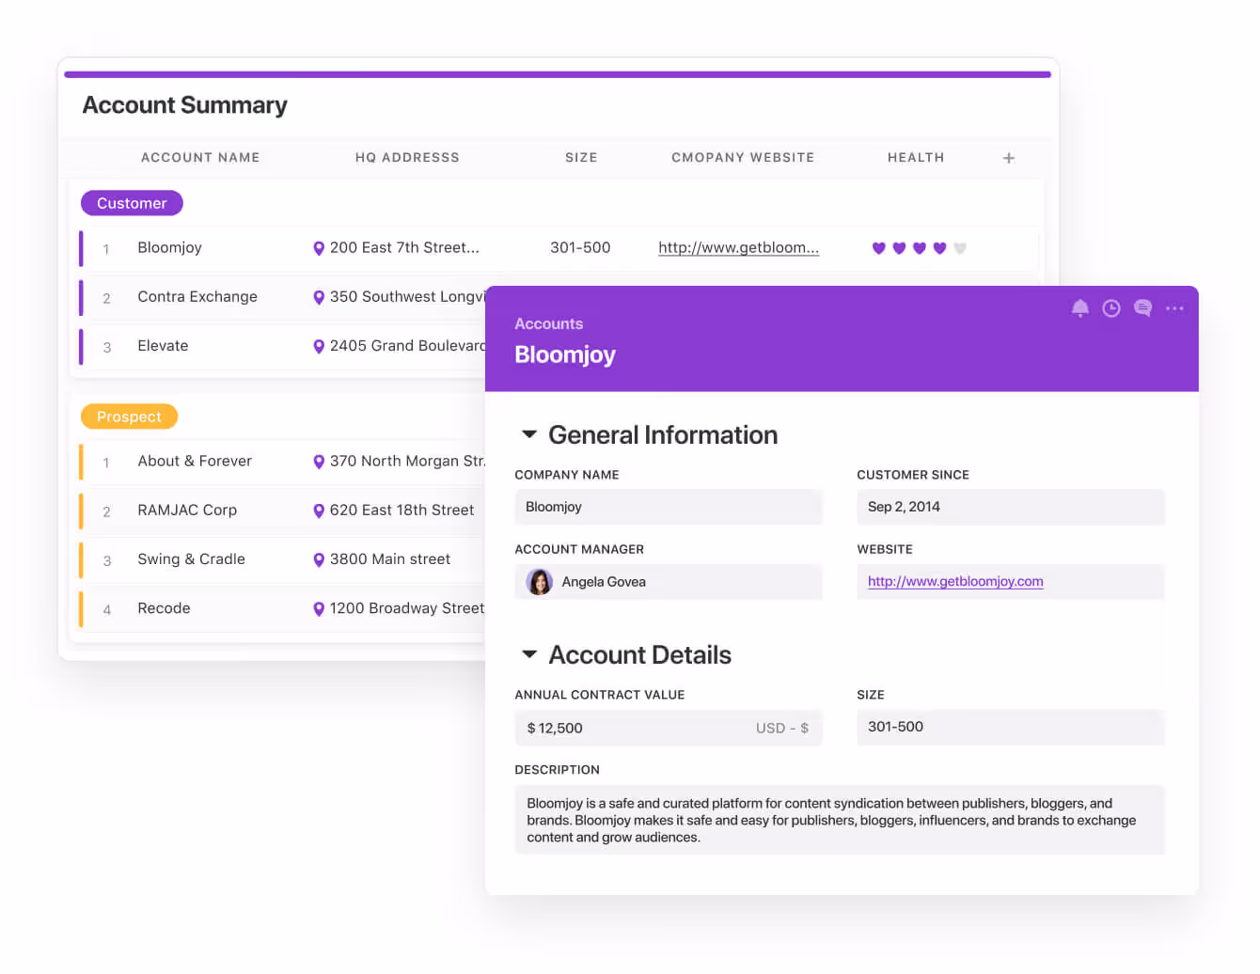
Task: Select the Prospect group tag
Action: 129,416
